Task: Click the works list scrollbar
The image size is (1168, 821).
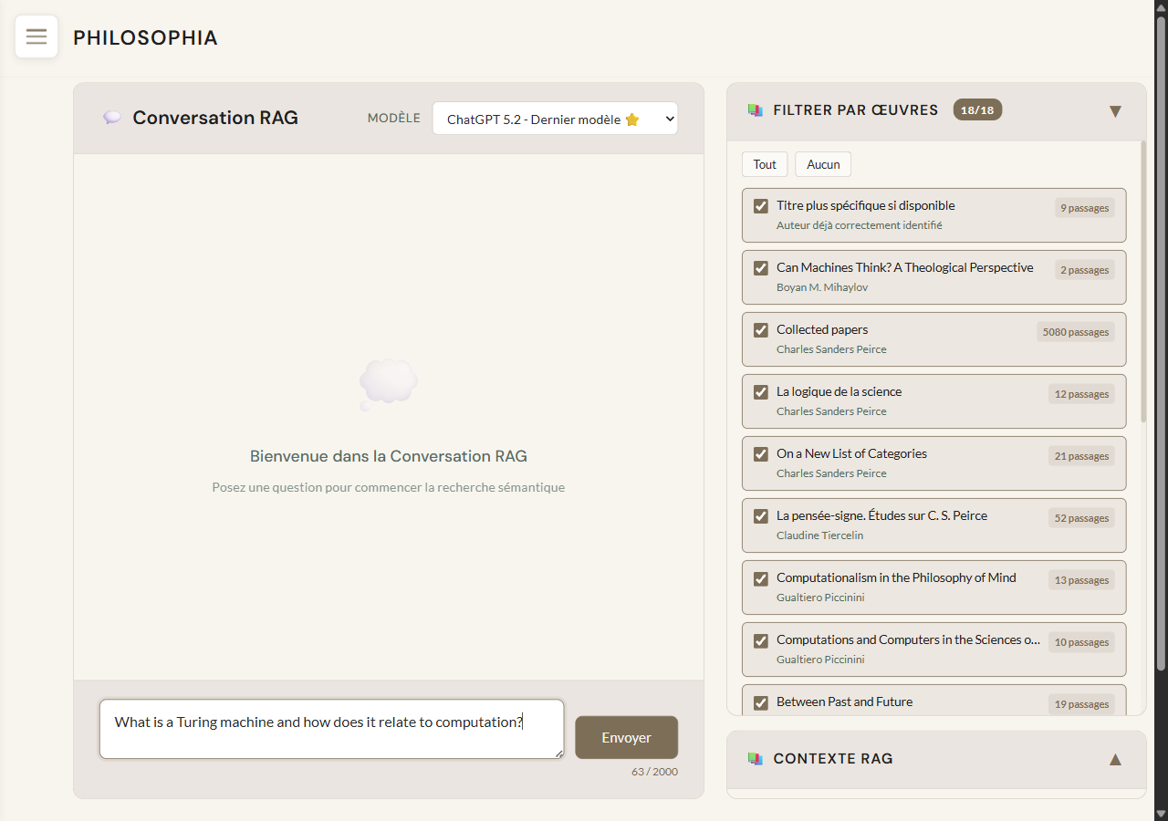Action: point(1143,283)
